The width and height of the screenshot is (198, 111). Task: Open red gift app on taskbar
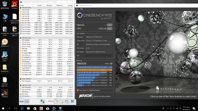(41, 108)
